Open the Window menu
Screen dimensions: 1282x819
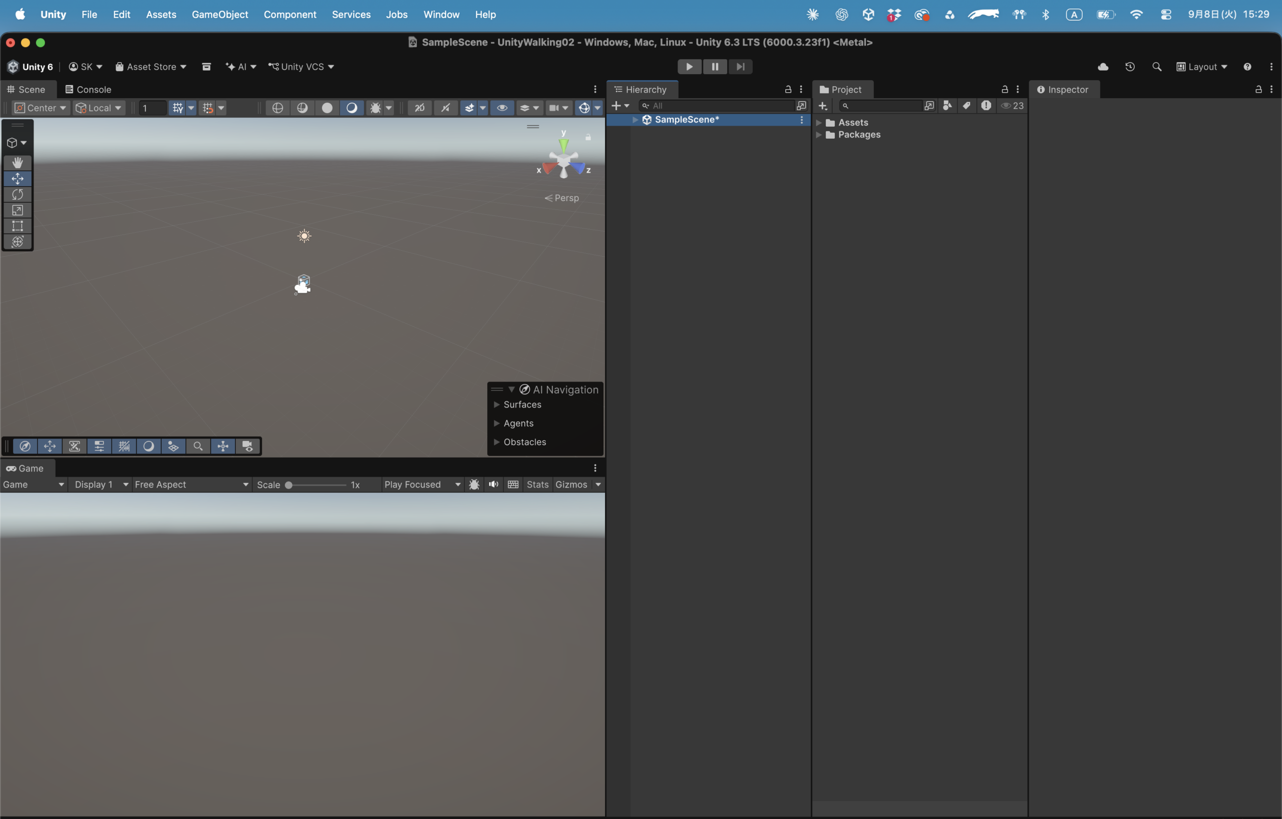click(x=441, y=15)
